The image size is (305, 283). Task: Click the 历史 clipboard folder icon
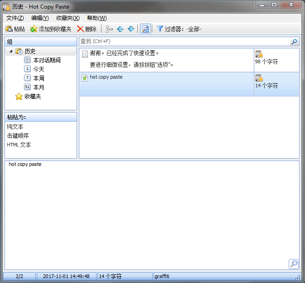19,51
